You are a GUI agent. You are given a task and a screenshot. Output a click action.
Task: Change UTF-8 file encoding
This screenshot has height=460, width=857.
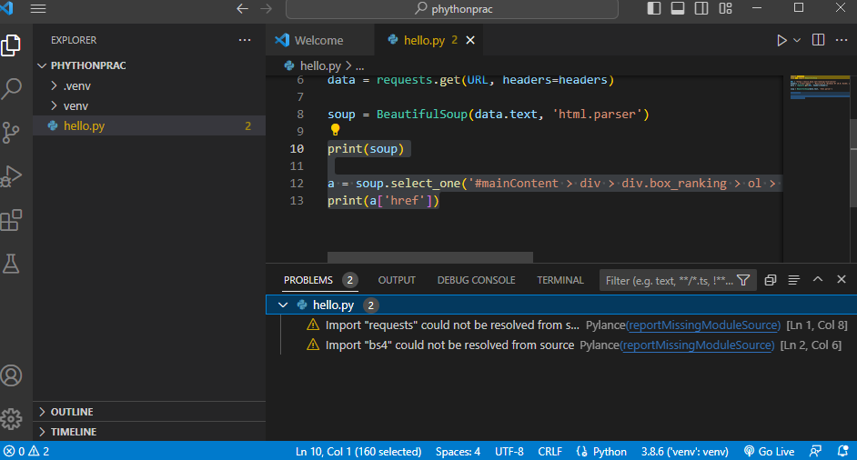[x=509, y=451]
